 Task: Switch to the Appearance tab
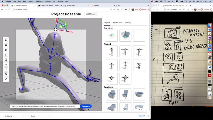(x=117, y=23)
